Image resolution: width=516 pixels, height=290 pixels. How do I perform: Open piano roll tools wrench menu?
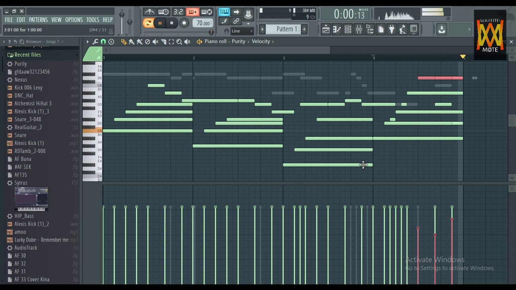click(x=95, y=41)
